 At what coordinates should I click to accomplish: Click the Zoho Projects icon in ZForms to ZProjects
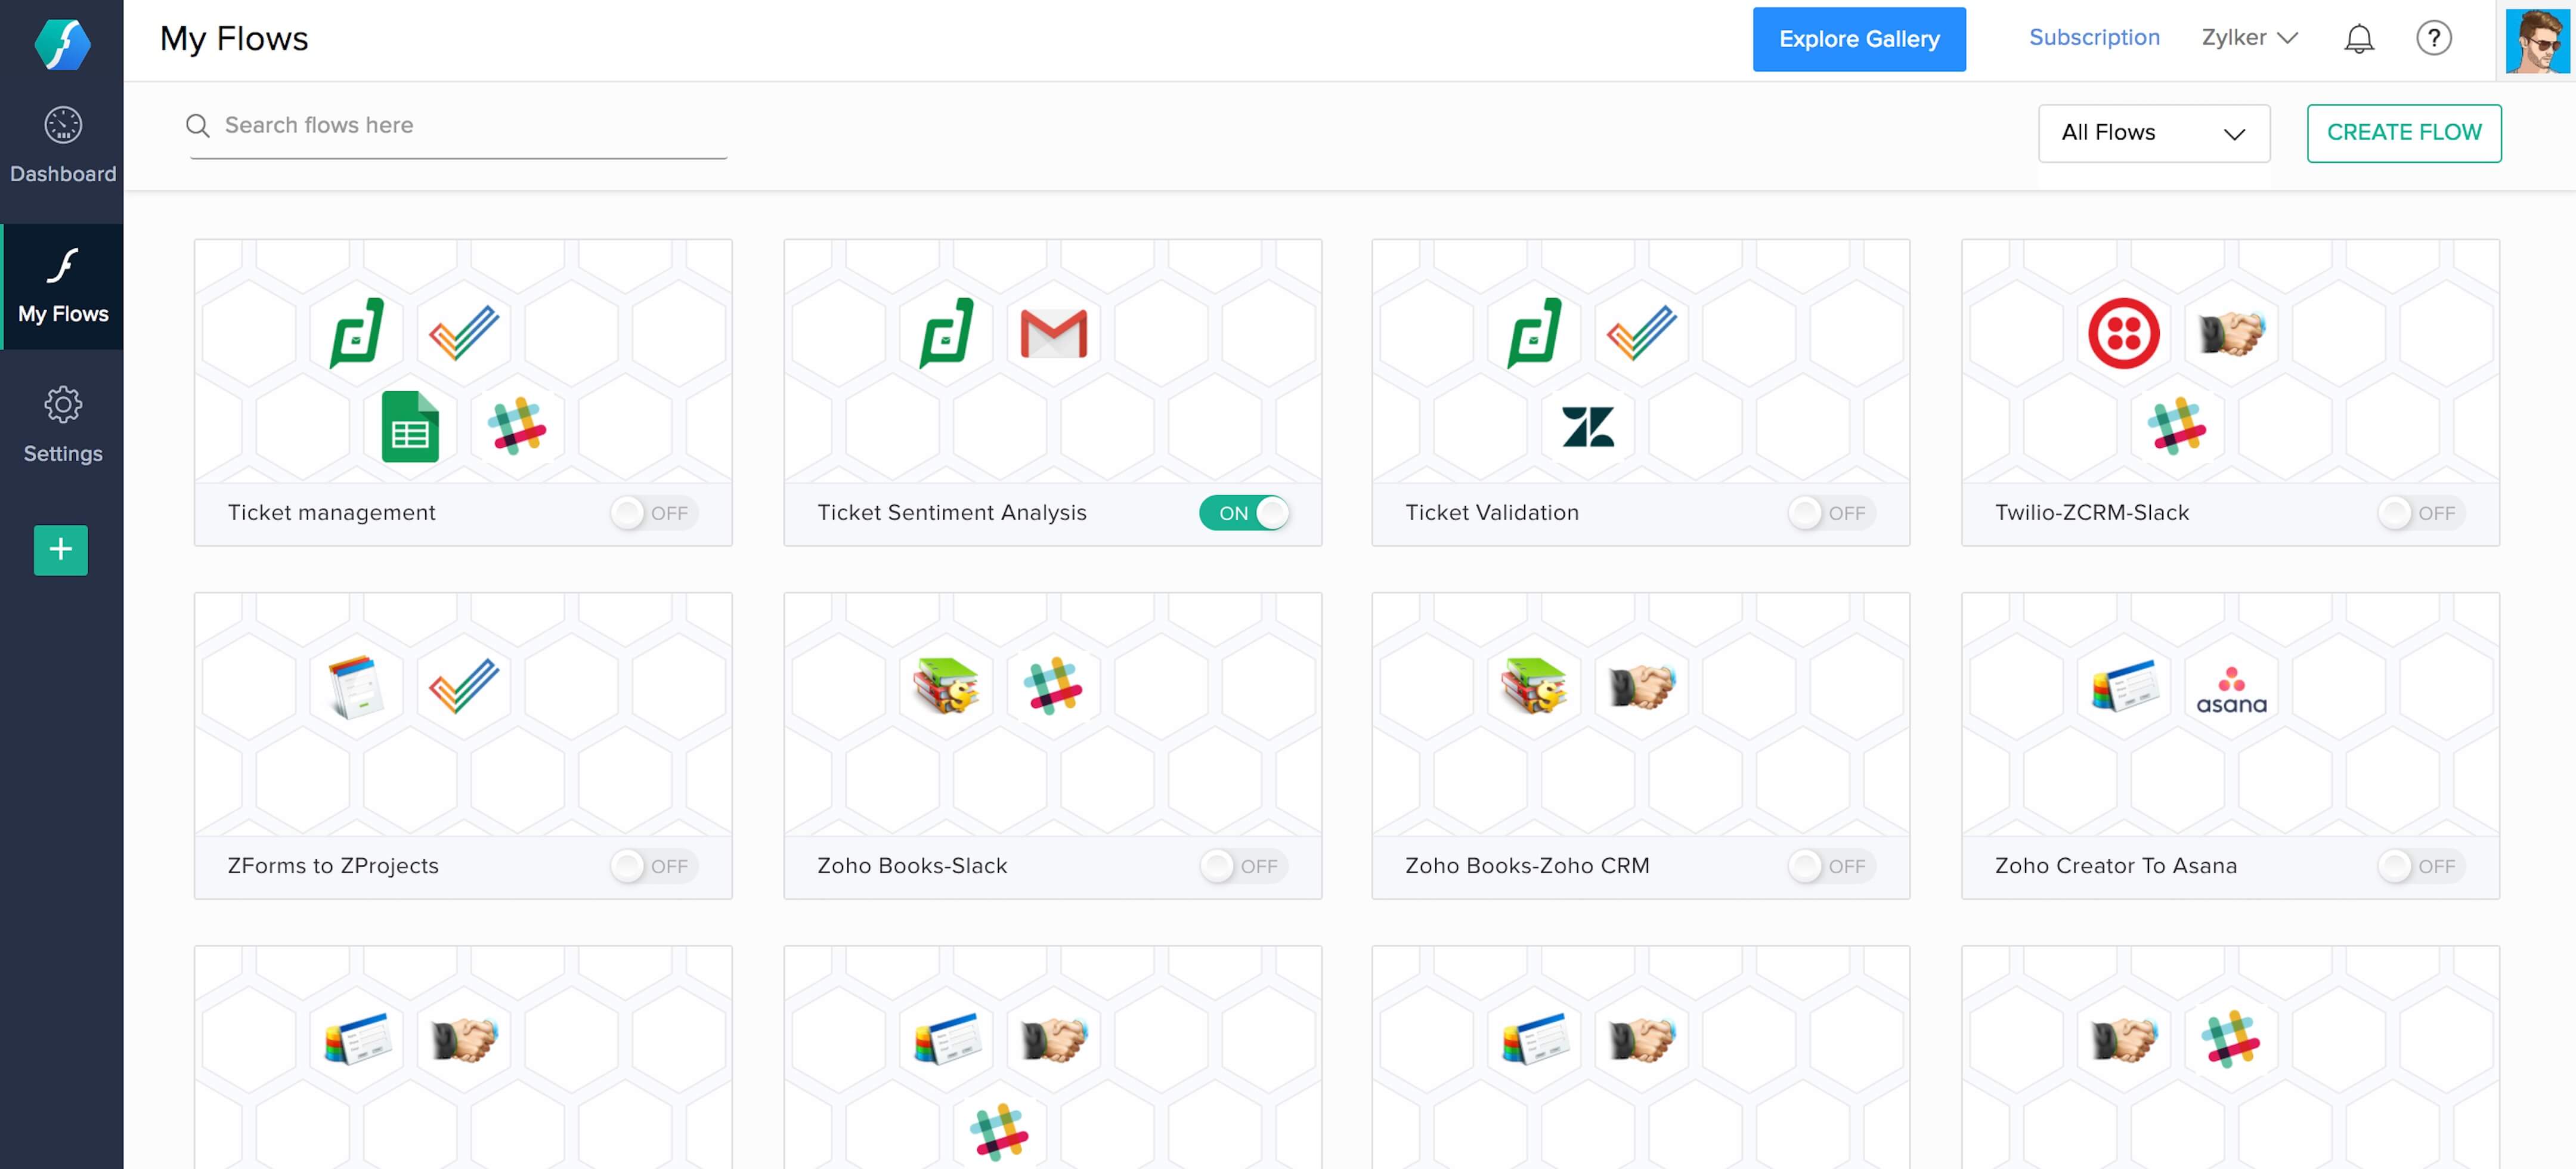click(x=464, y=687)
